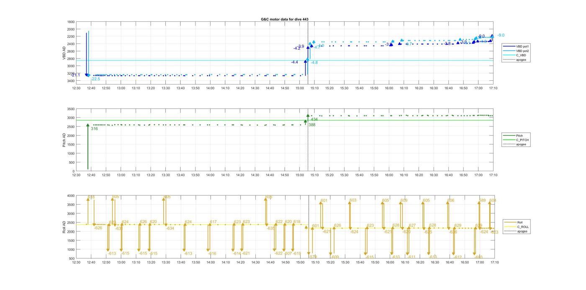Click the 'Roll AD' y-axis label

coord(64,226)
